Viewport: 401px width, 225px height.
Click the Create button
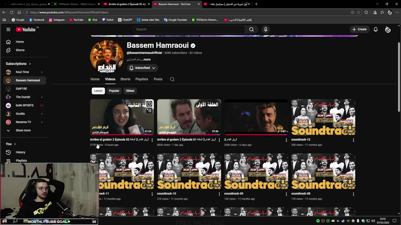pyautogui.click(x=359, y=29)
